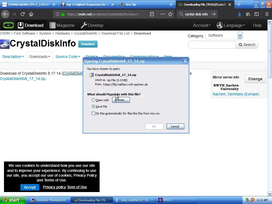Open the Privacy policy link
This screenshot has width=272, height=204.
click(54, 187)
